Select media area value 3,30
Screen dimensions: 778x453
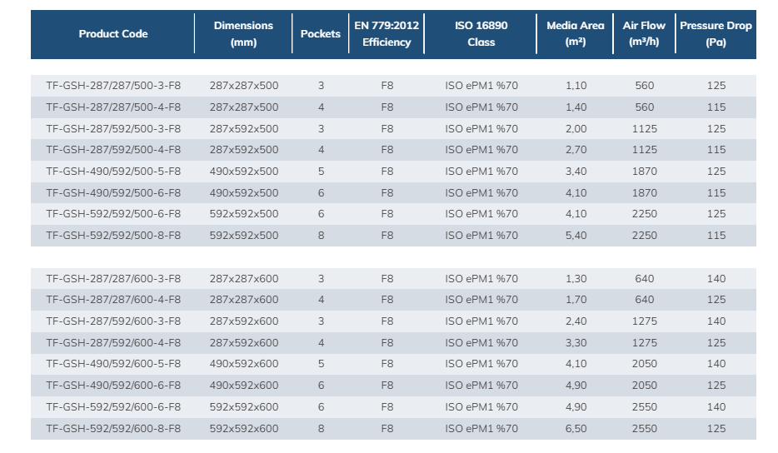[576, 343]
